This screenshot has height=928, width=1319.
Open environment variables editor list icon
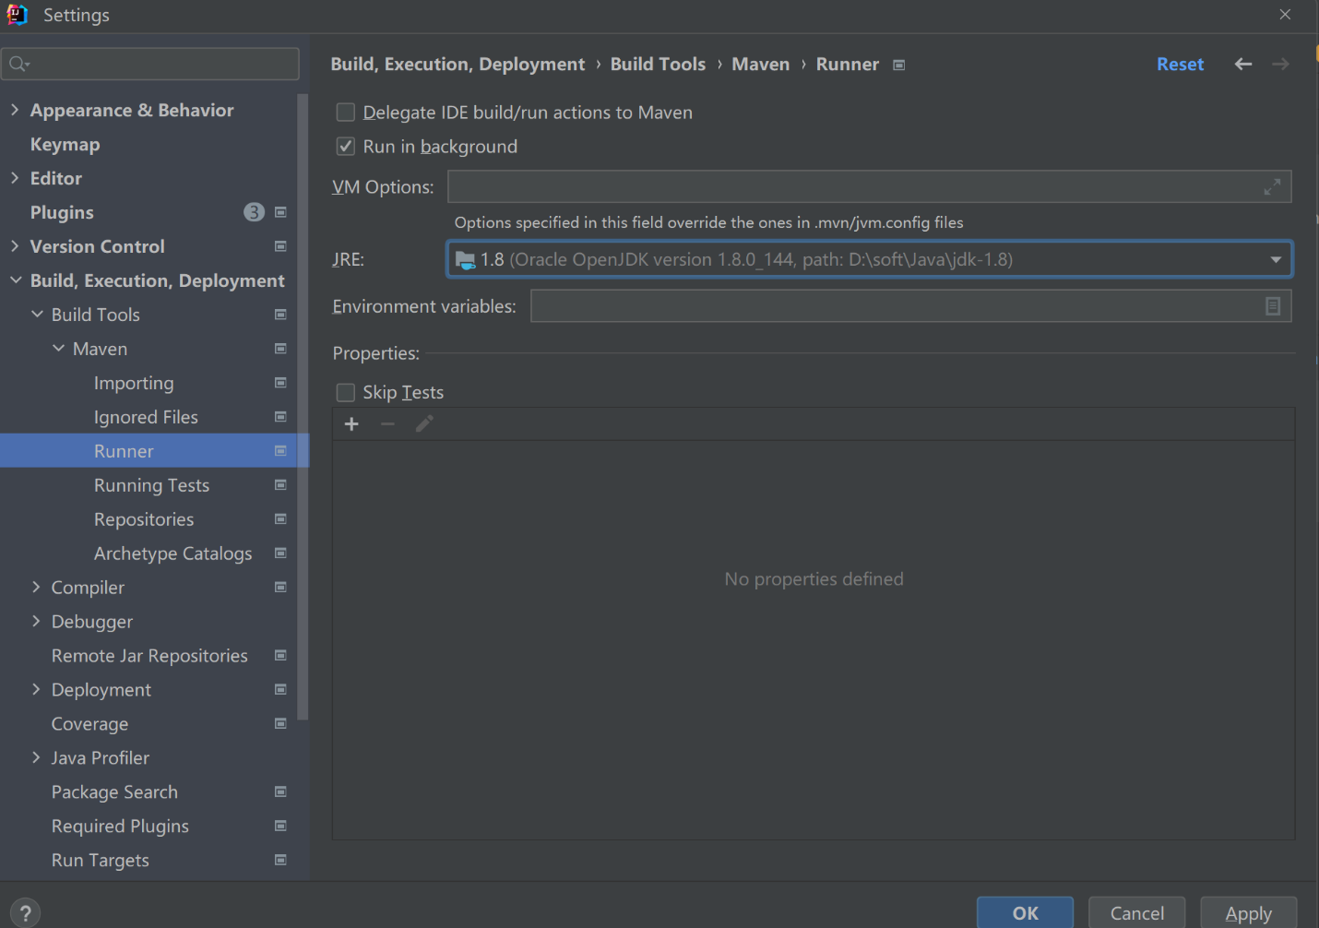1273,306
